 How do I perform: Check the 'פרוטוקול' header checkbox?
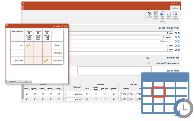click(x=81, y=87)
